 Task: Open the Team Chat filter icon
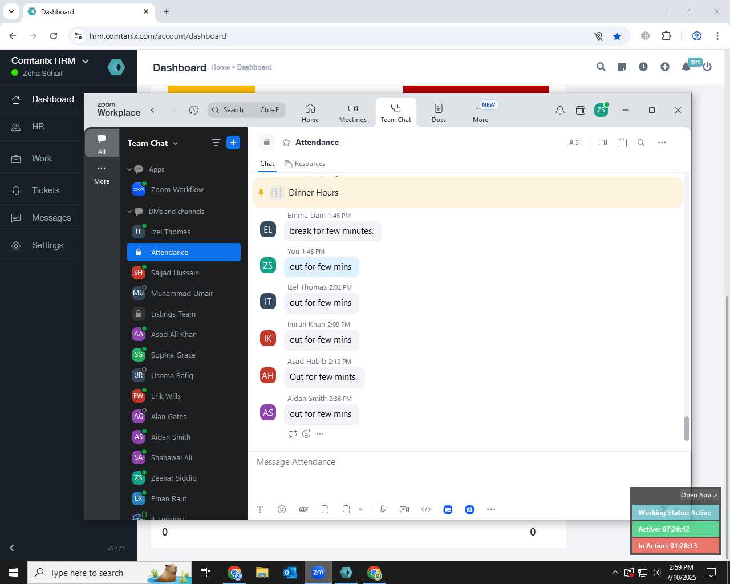pos(216,143)
